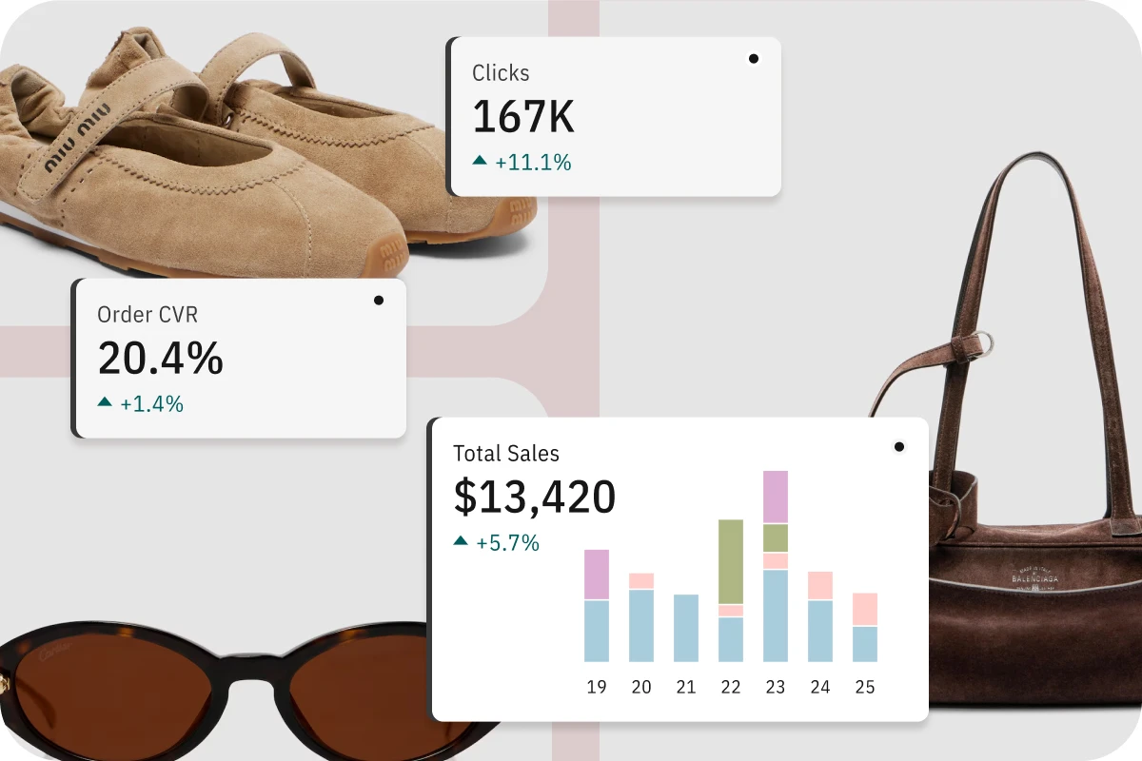Screen dimensions: 1142x761
Task: Click the green segment of bar 22
Action: coord(731,561)
